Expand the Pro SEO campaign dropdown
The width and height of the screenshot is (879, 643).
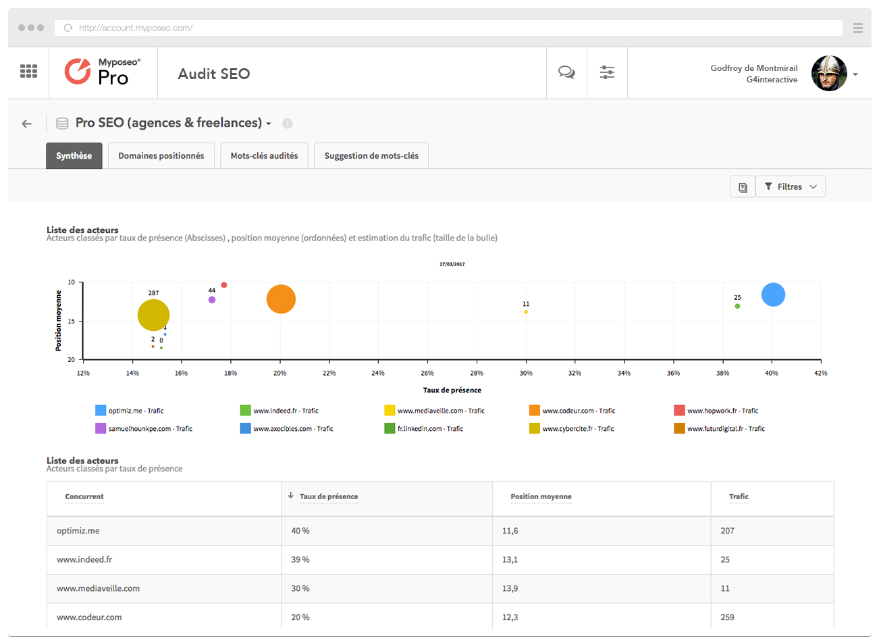click(x=268, y=124)
